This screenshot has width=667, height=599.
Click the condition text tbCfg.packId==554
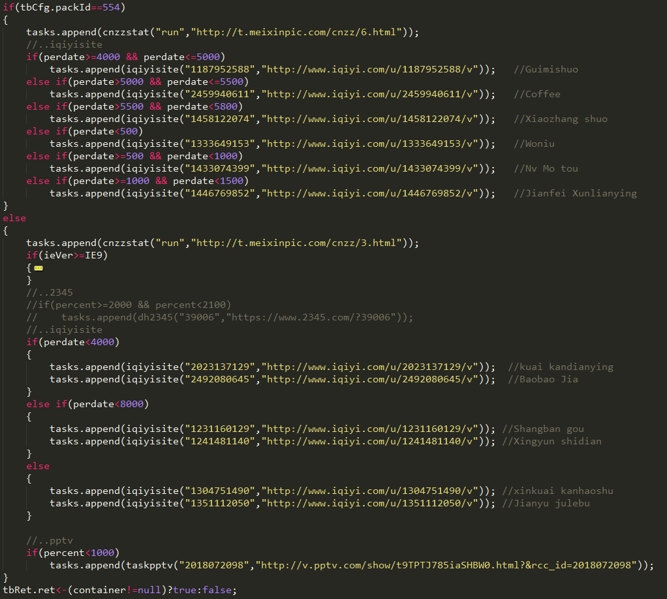click(70, 7)
